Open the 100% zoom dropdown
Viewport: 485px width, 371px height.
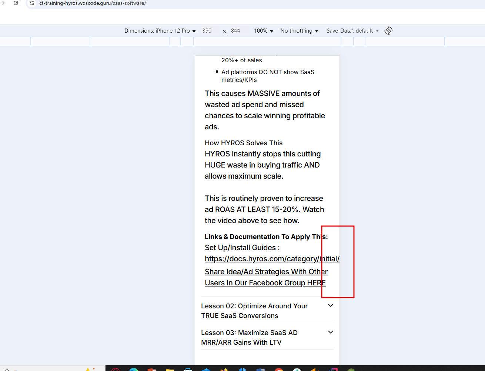(x=264, y=31)
